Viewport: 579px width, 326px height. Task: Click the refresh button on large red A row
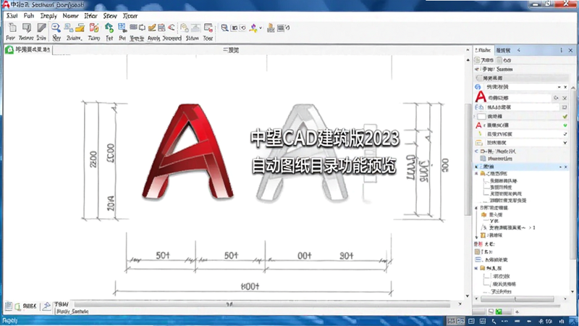[556, 98]
